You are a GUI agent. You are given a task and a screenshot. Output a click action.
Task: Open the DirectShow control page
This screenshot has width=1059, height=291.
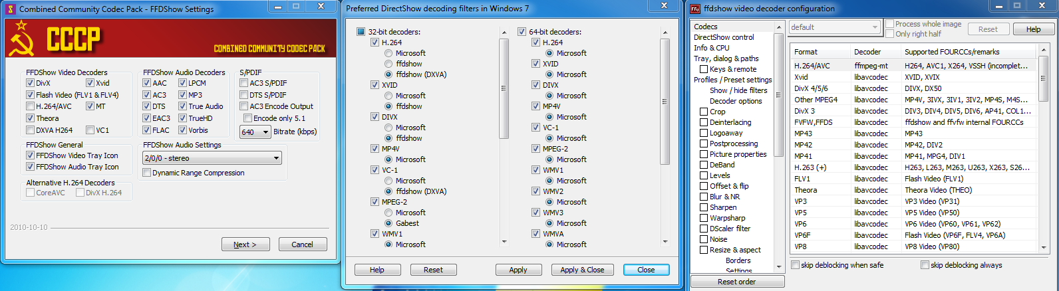[724, 37]
